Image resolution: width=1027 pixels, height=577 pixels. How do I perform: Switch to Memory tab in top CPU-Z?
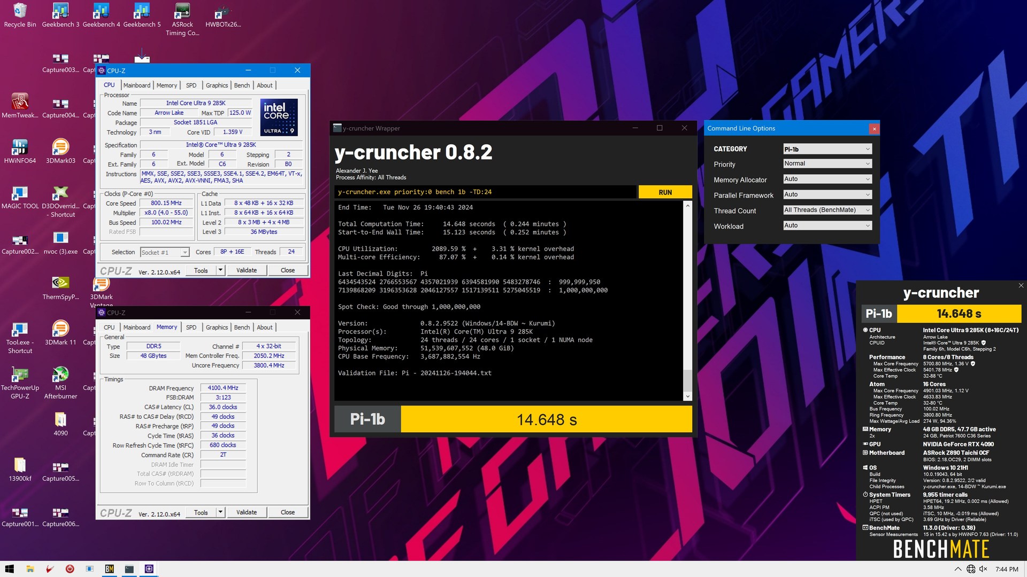coord(167,85)
